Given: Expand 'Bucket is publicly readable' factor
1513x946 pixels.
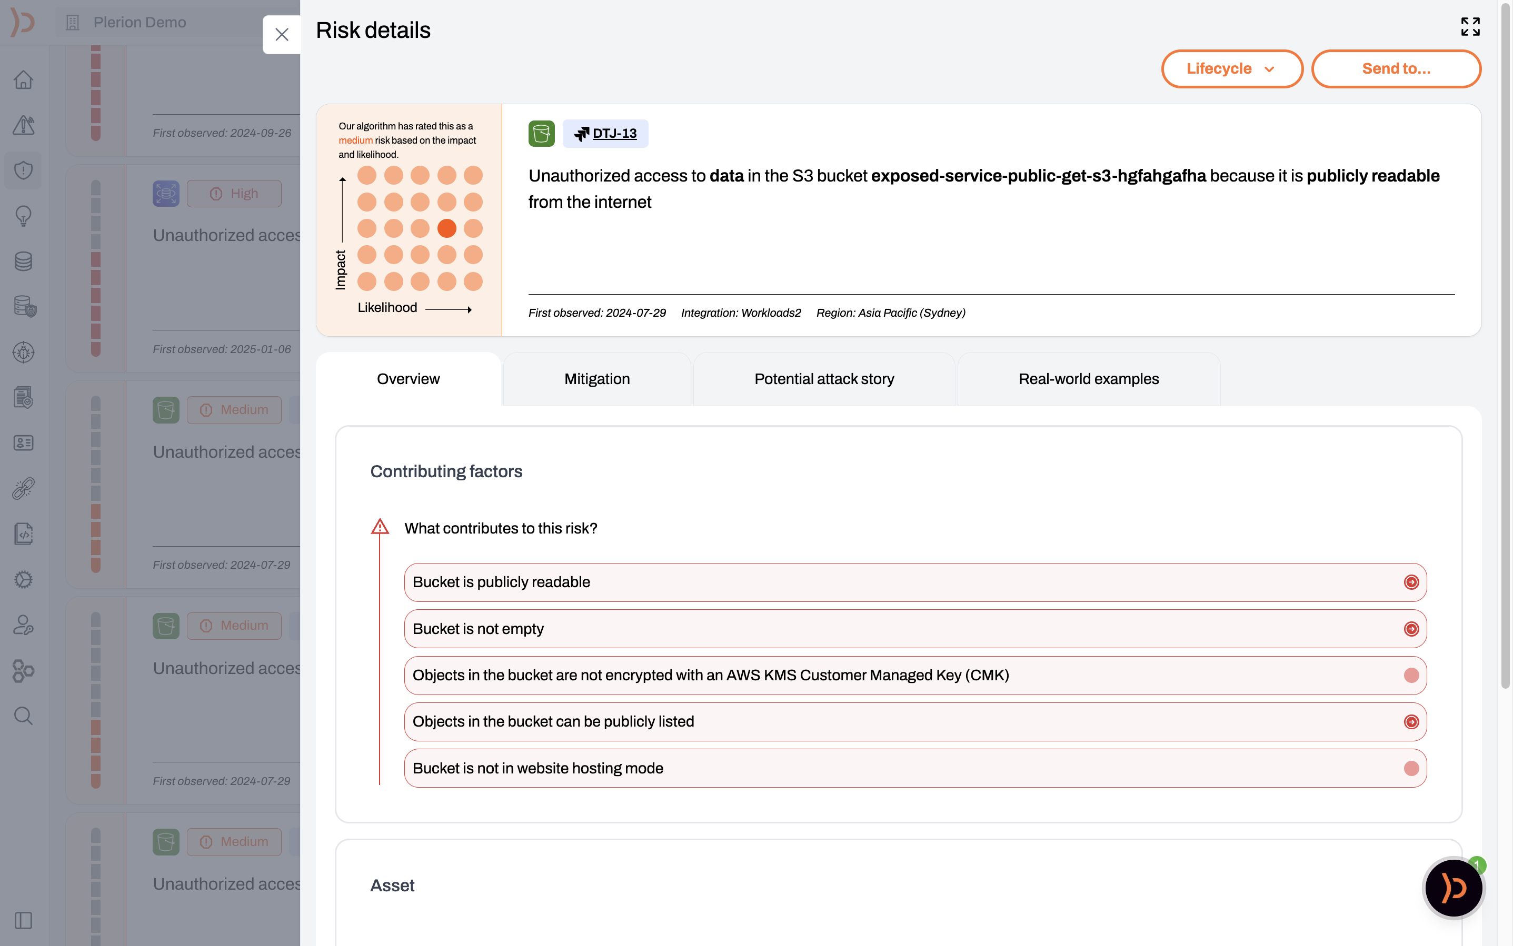Looking at the screenshot, I should (1411, 582).
